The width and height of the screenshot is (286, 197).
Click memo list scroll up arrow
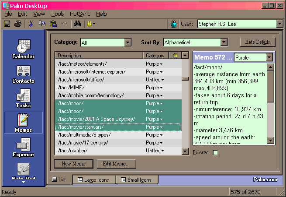tap(185, 55)
